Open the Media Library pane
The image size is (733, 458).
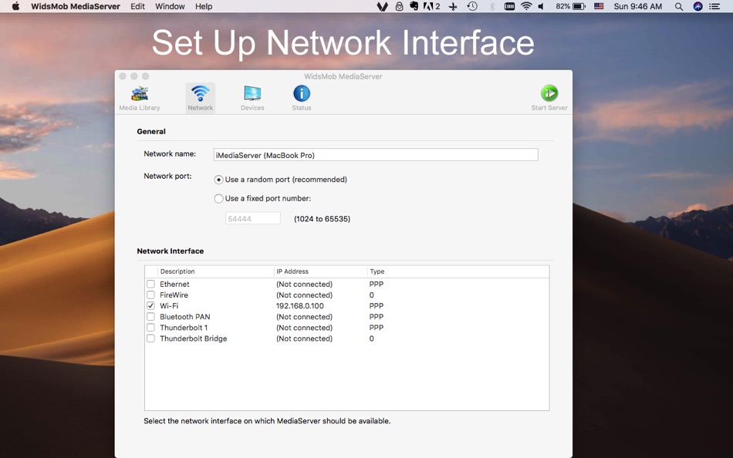(140, 99)
